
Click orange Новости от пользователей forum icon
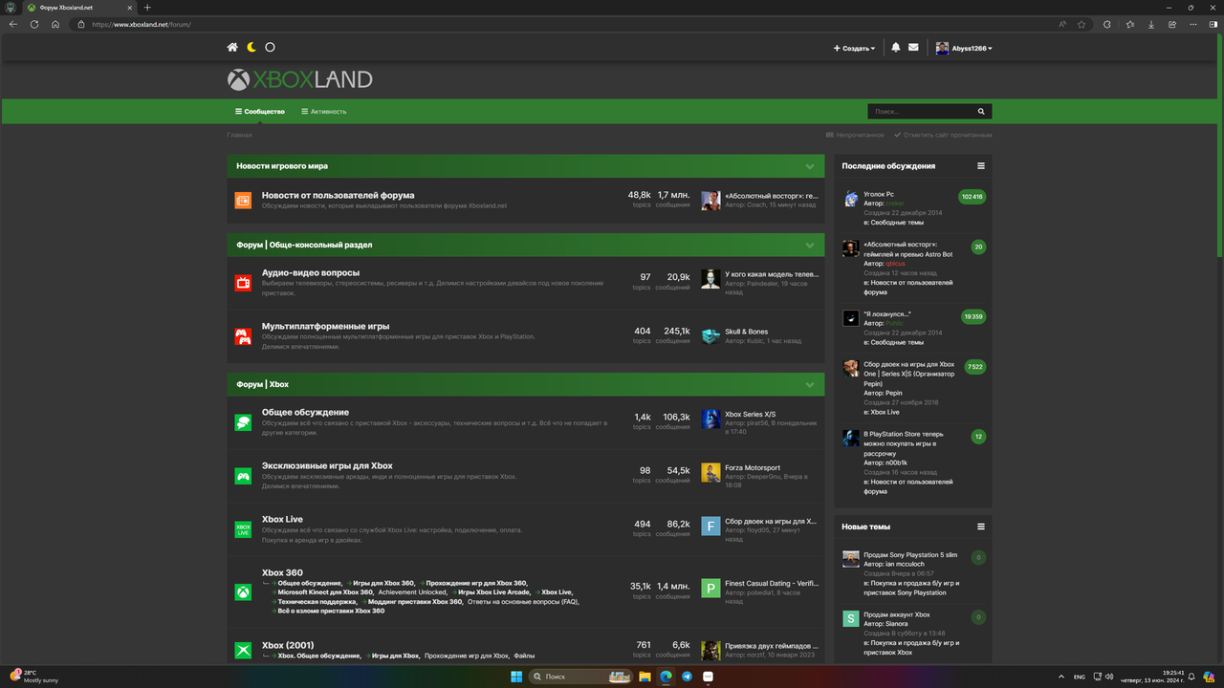(x=243, y=200)
